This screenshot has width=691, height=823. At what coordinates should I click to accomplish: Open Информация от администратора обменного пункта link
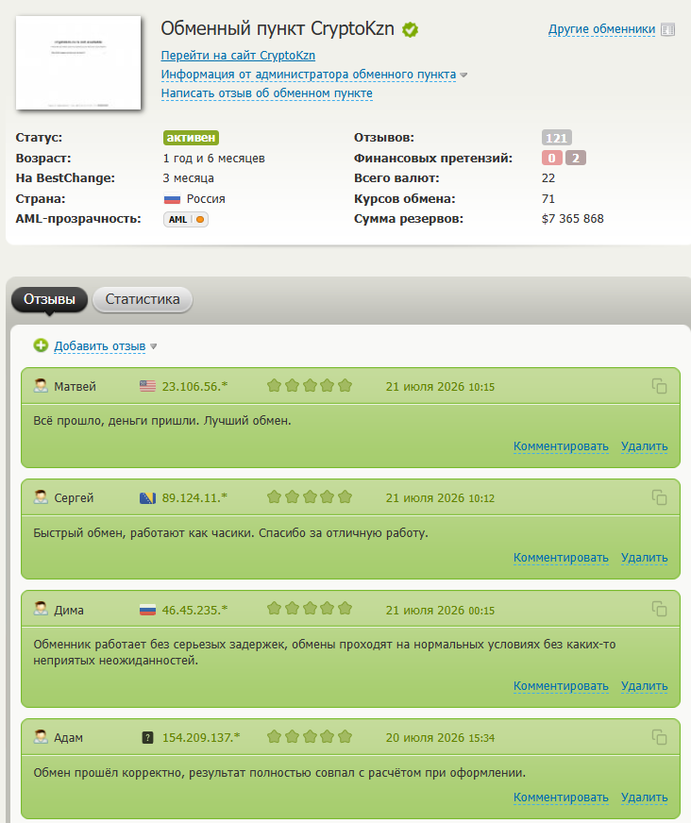pos(309,75)
